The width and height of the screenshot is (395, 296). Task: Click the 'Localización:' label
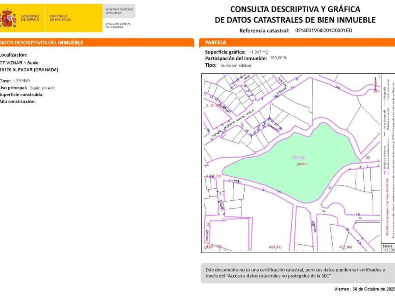[14, 55]
